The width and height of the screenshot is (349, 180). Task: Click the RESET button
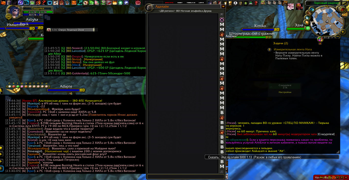(x=180, y=3)
